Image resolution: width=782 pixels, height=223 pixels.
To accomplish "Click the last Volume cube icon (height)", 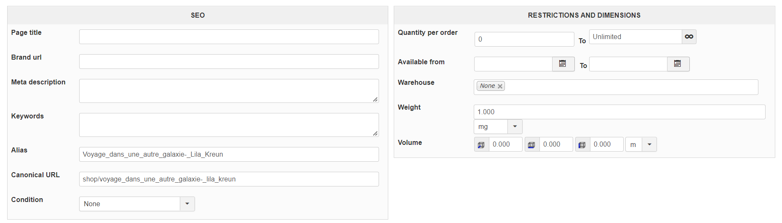I will [582, 144].
